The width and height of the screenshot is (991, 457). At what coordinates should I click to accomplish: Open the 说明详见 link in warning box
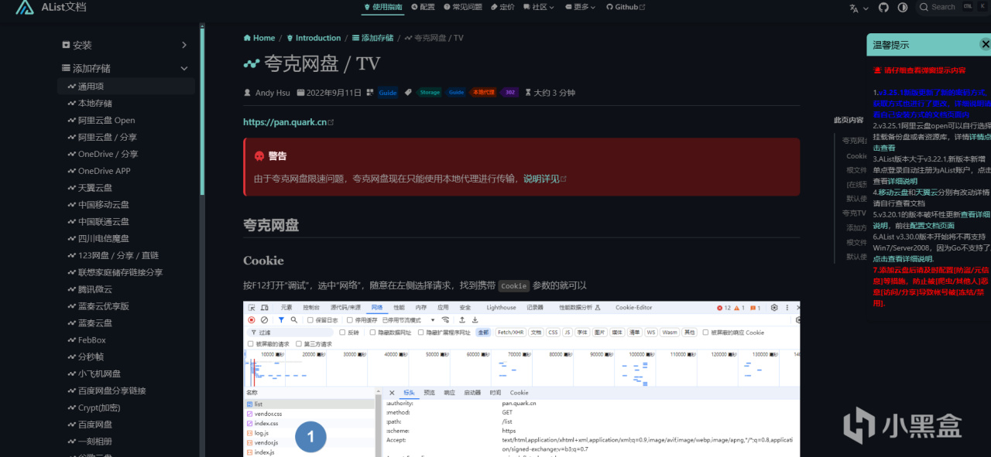click(545, 179)
